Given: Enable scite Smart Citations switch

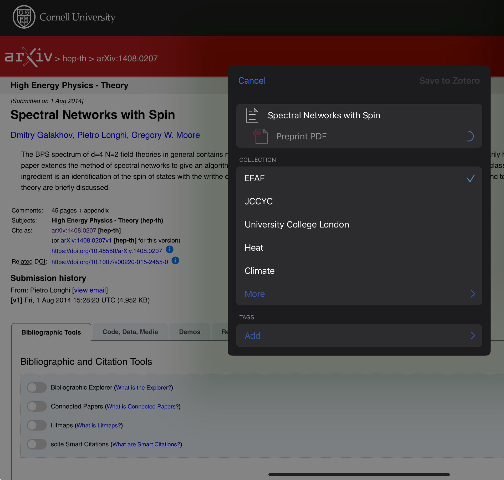Looking at the screenshot, I should (x=37, y=444).
